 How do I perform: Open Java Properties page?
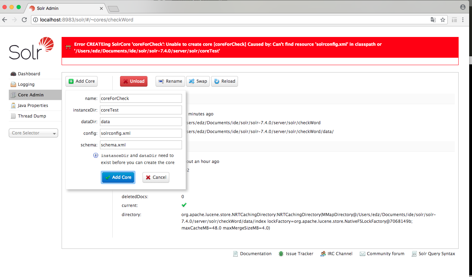[x=33, y=106]
